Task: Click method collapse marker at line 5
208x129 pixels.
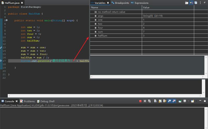Action: [x=7, y=20]
